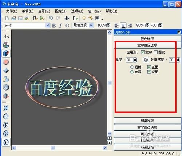Align text to the left
The image size is (182, 156).
click(116, 26)
